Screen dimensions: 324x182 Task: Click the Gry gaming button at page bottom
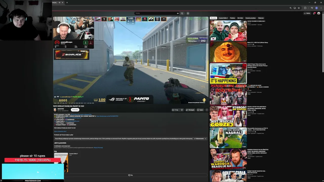[x=131, y=175]
